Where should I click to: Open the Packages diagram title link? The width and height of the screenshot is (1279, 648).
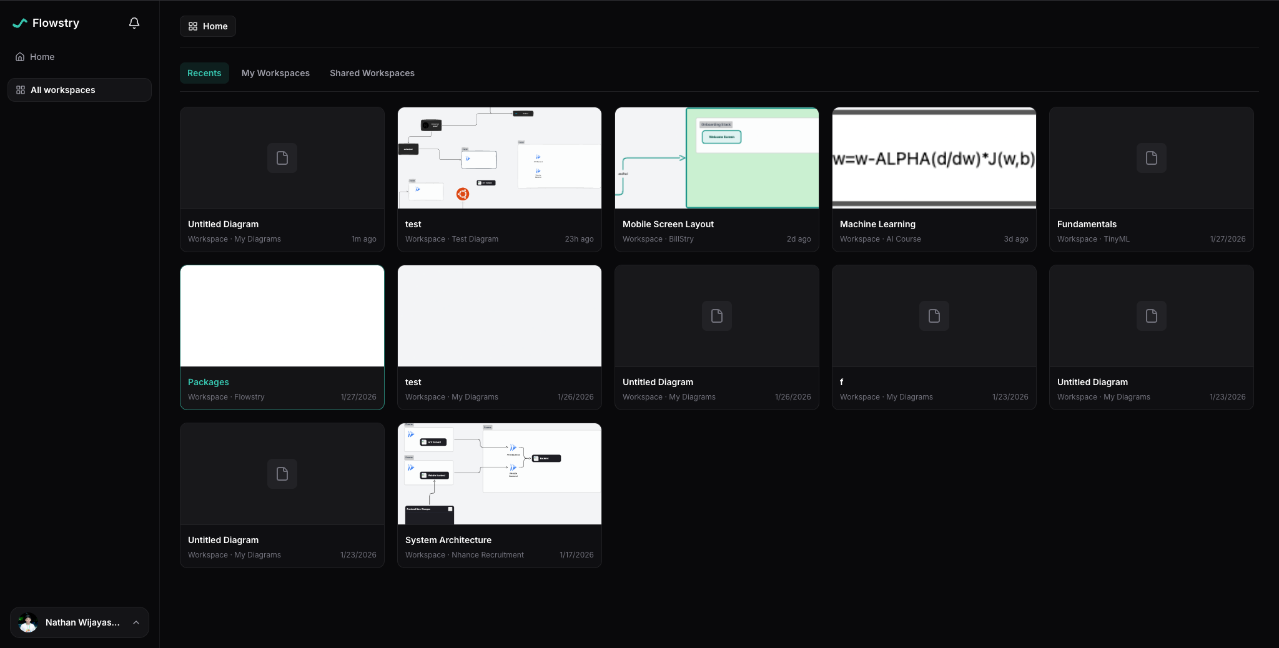tap(209, 382)
